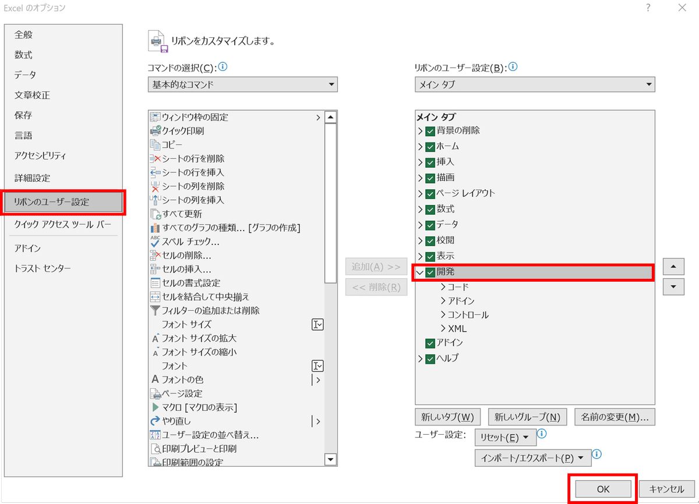Open the 保存 options category
The height and width of the screenshot is (504, 699).
coord(23,115)
